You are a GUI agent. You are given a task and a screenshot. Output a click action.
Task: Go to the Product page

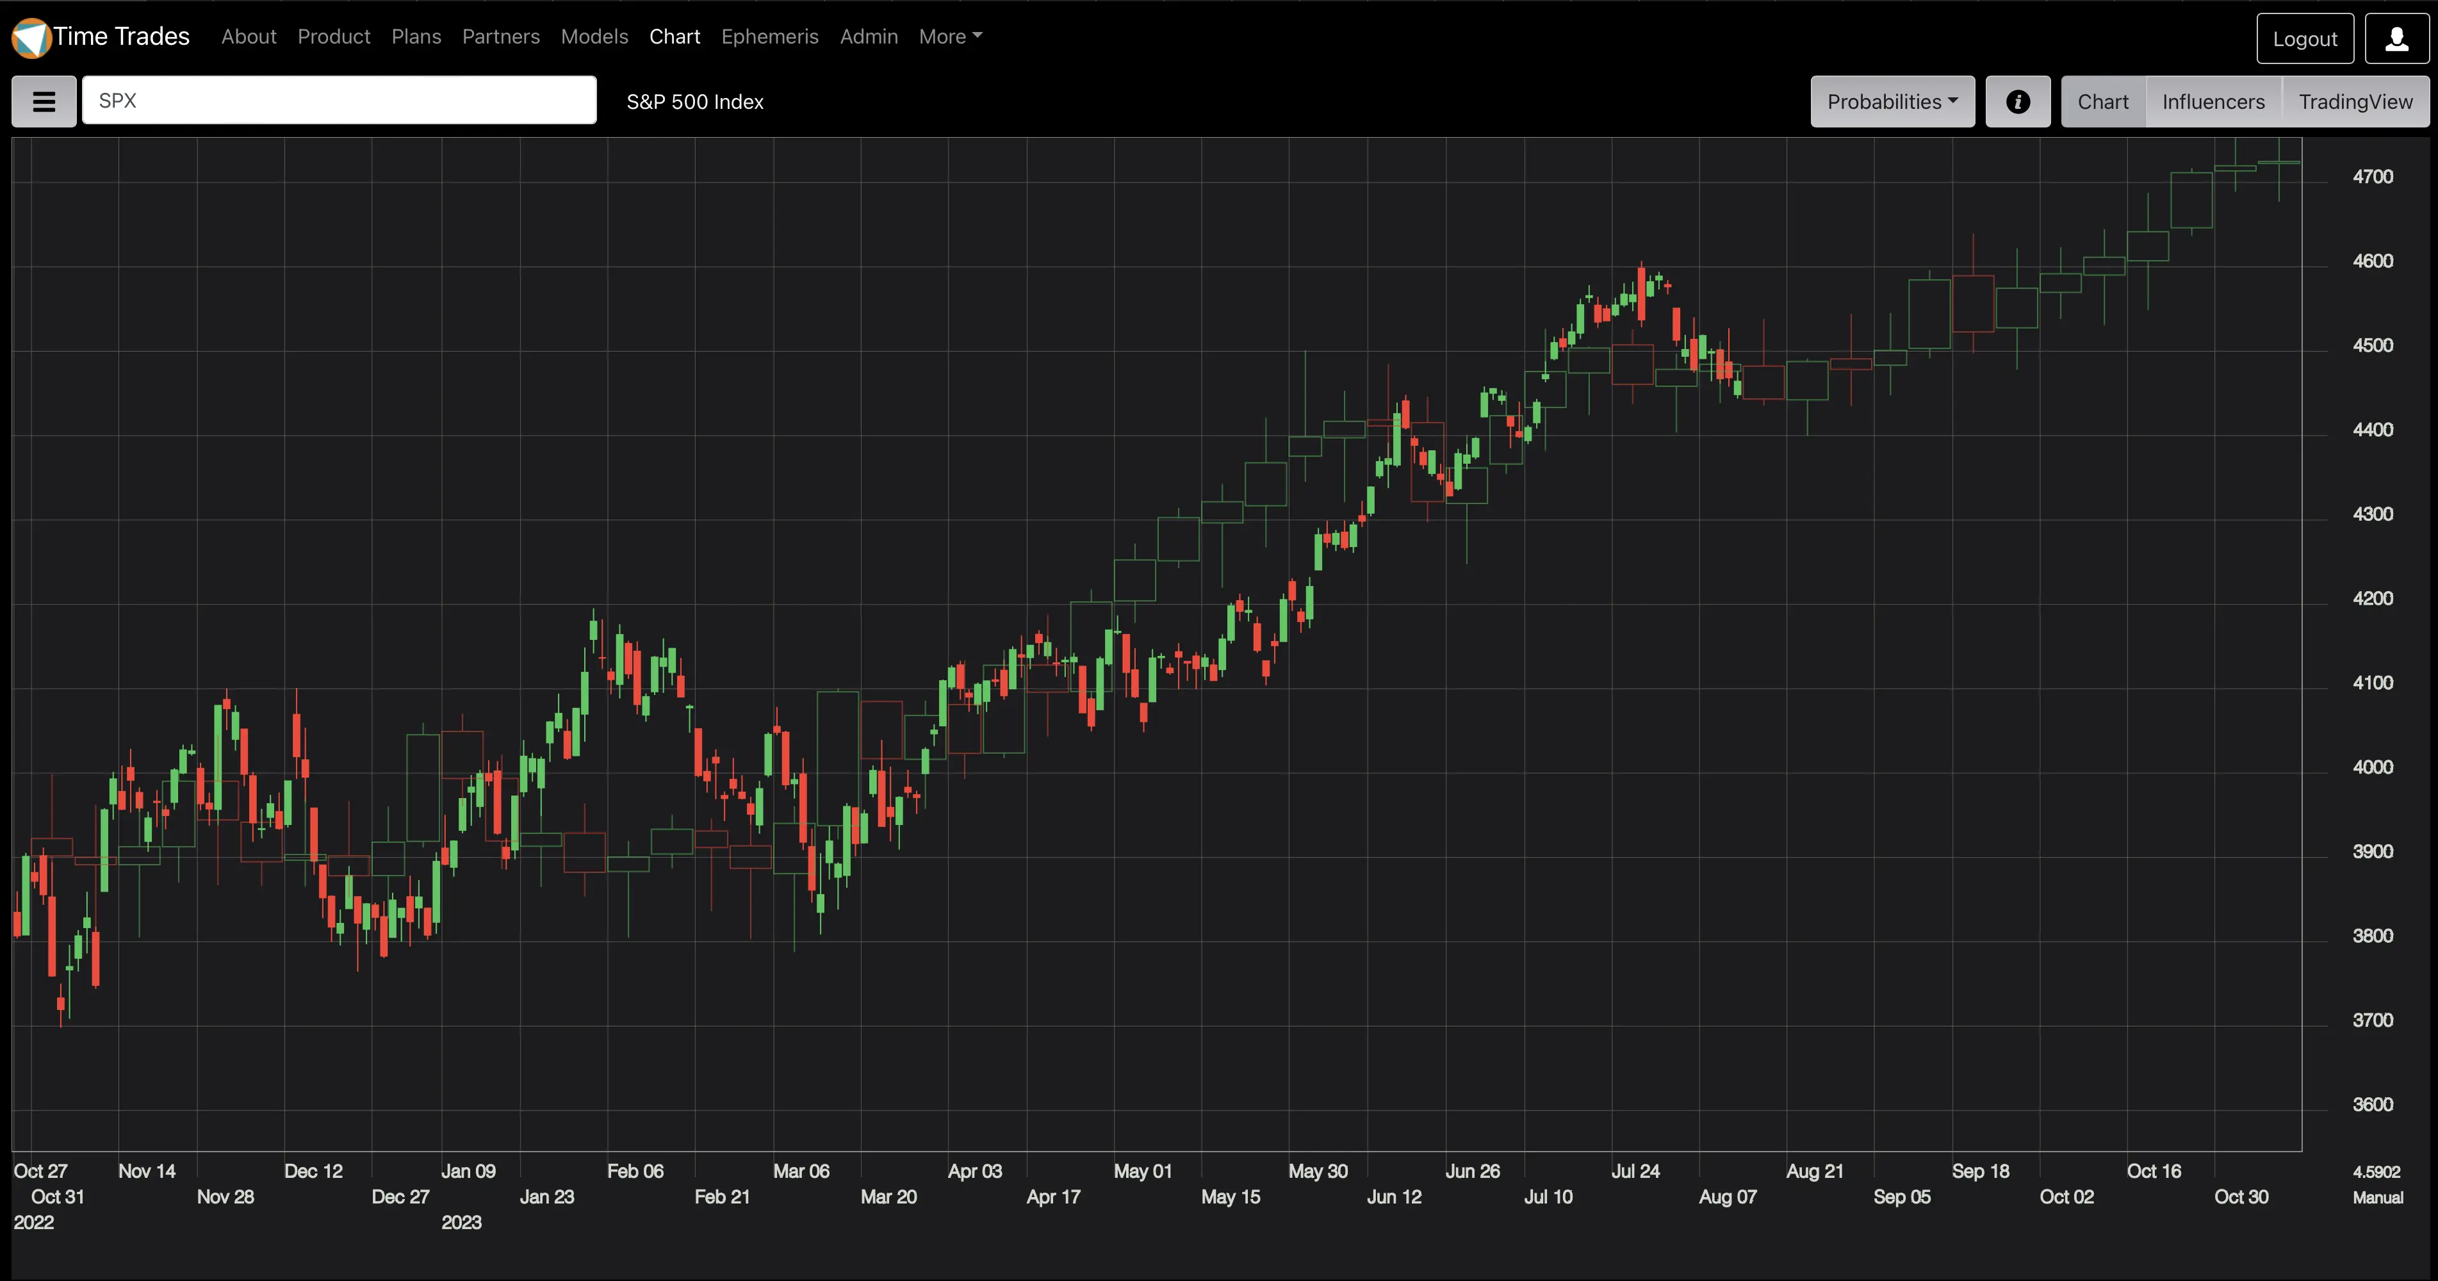[334, 36]
